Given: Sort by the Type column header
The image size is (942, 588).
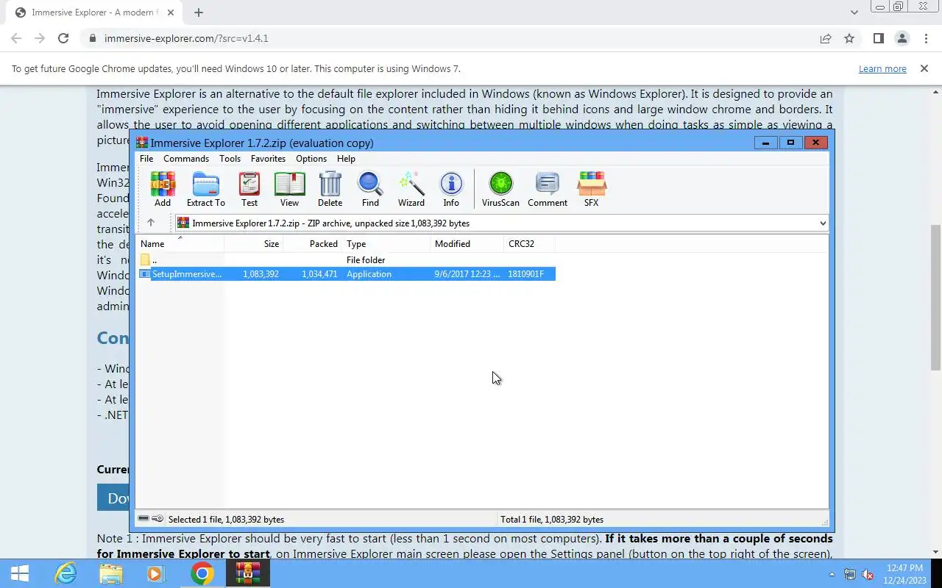Looking at the screenshot, I should tap(386, 243).
